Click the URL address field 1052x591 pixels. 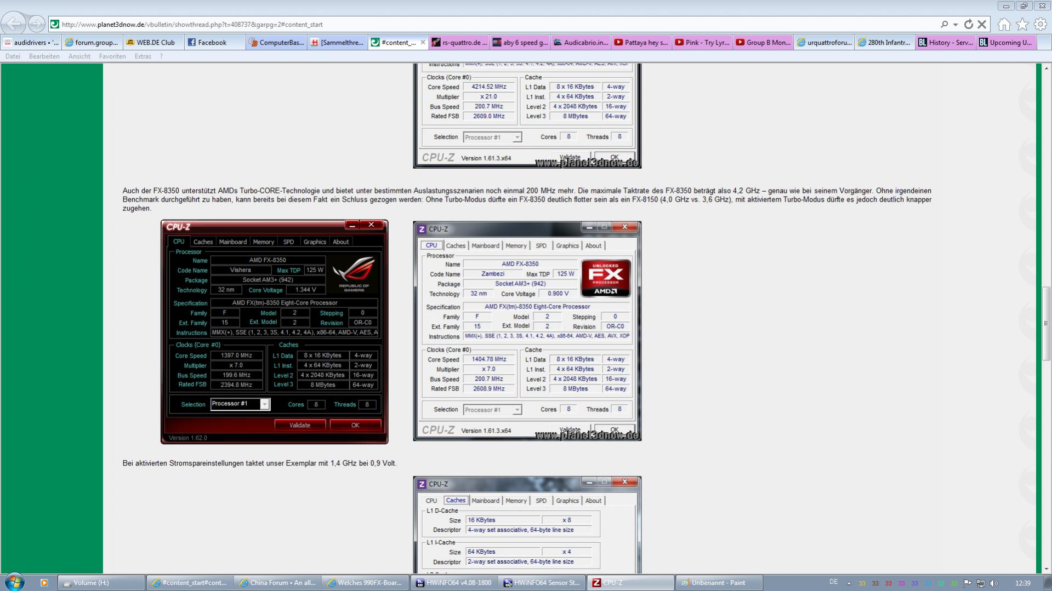493,24
